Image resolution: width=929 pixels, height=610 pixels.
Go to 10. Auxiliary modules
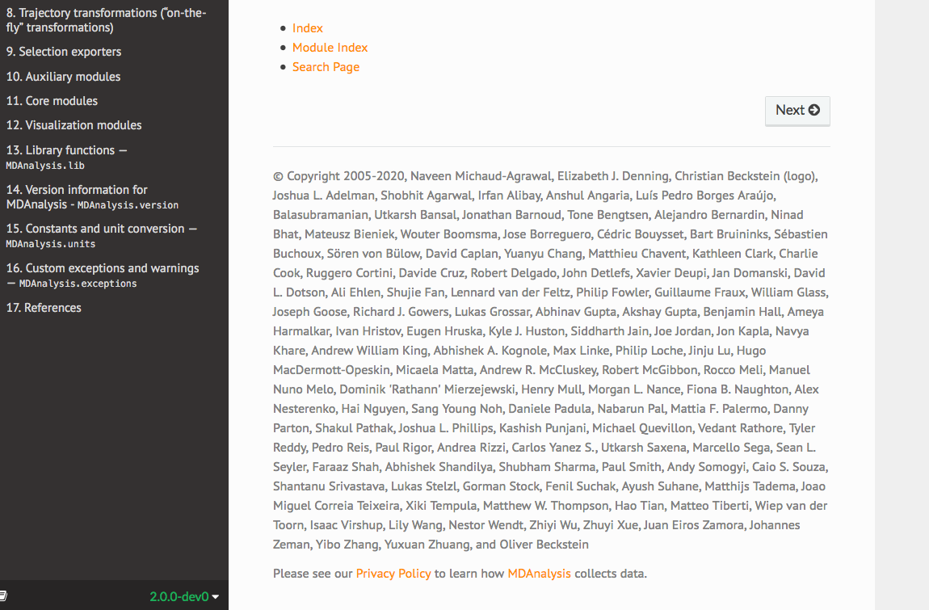[x=63, y=77]
